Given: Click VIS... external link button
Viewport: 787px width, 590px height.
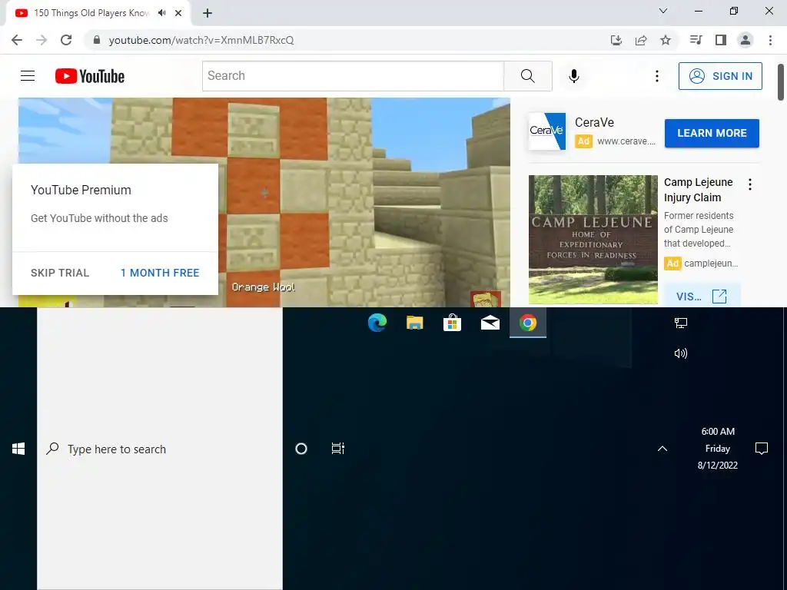Looking at the screenshot, I should point(702,296).
